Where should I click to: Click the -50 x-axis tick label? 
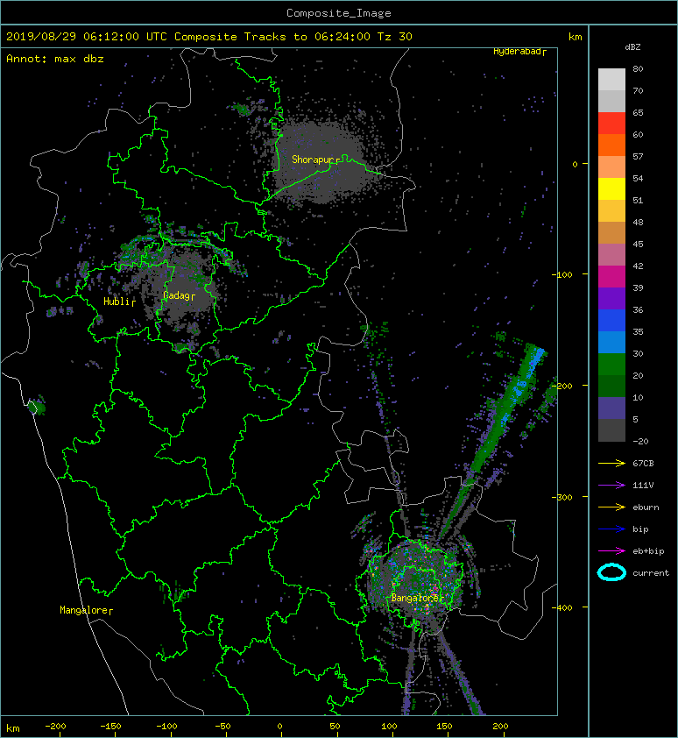coord(222,727)
